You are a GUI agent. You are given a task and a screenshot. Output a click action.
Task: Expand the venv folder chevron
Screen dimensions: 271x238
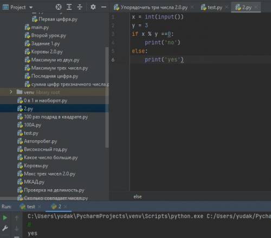[11, 92]
